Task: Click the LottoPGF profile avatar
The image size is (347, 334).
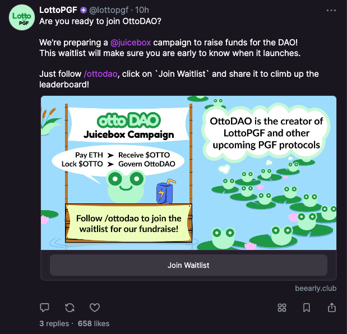Action: [22, 17]
